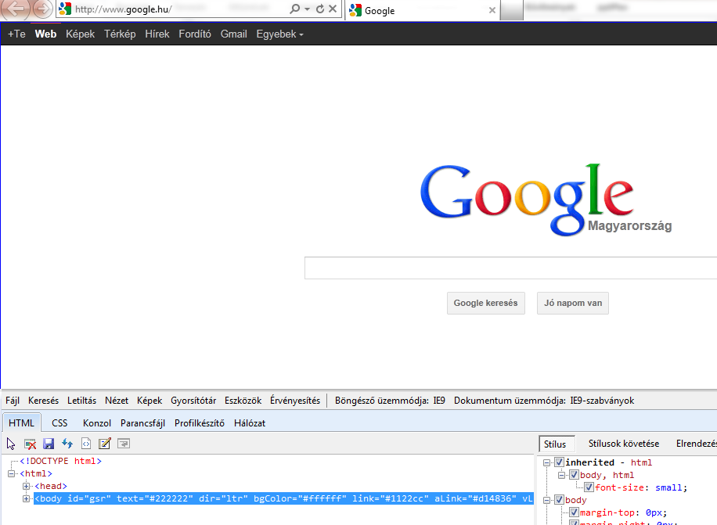
Task: Open the +Te link in Google bar
Action: click(x=16, y=34)
